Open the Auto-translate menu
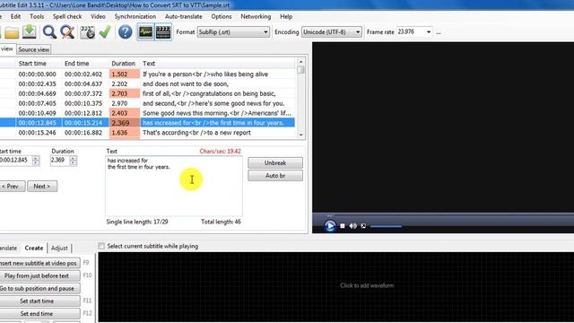This screenshot has height=323, width=574. [x=183, y=16]
